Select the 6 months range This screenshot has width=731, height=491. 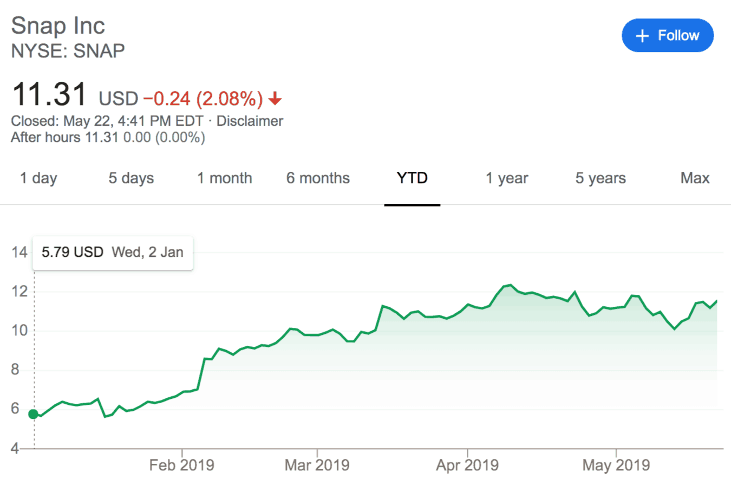(x=318, y=178)
